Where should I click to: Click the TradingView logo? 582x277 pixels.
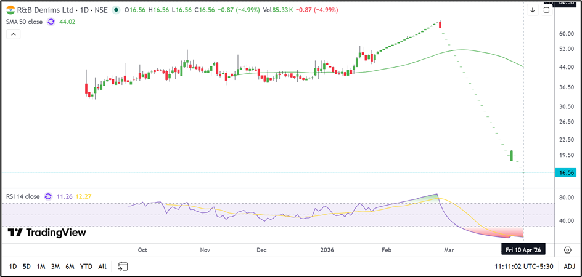(47, 233)
